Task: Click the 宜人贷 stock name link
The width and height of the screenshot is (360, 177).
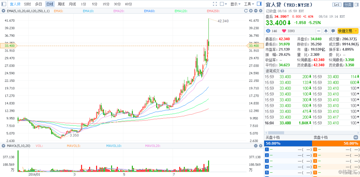Action: click(x=15, y=4)
